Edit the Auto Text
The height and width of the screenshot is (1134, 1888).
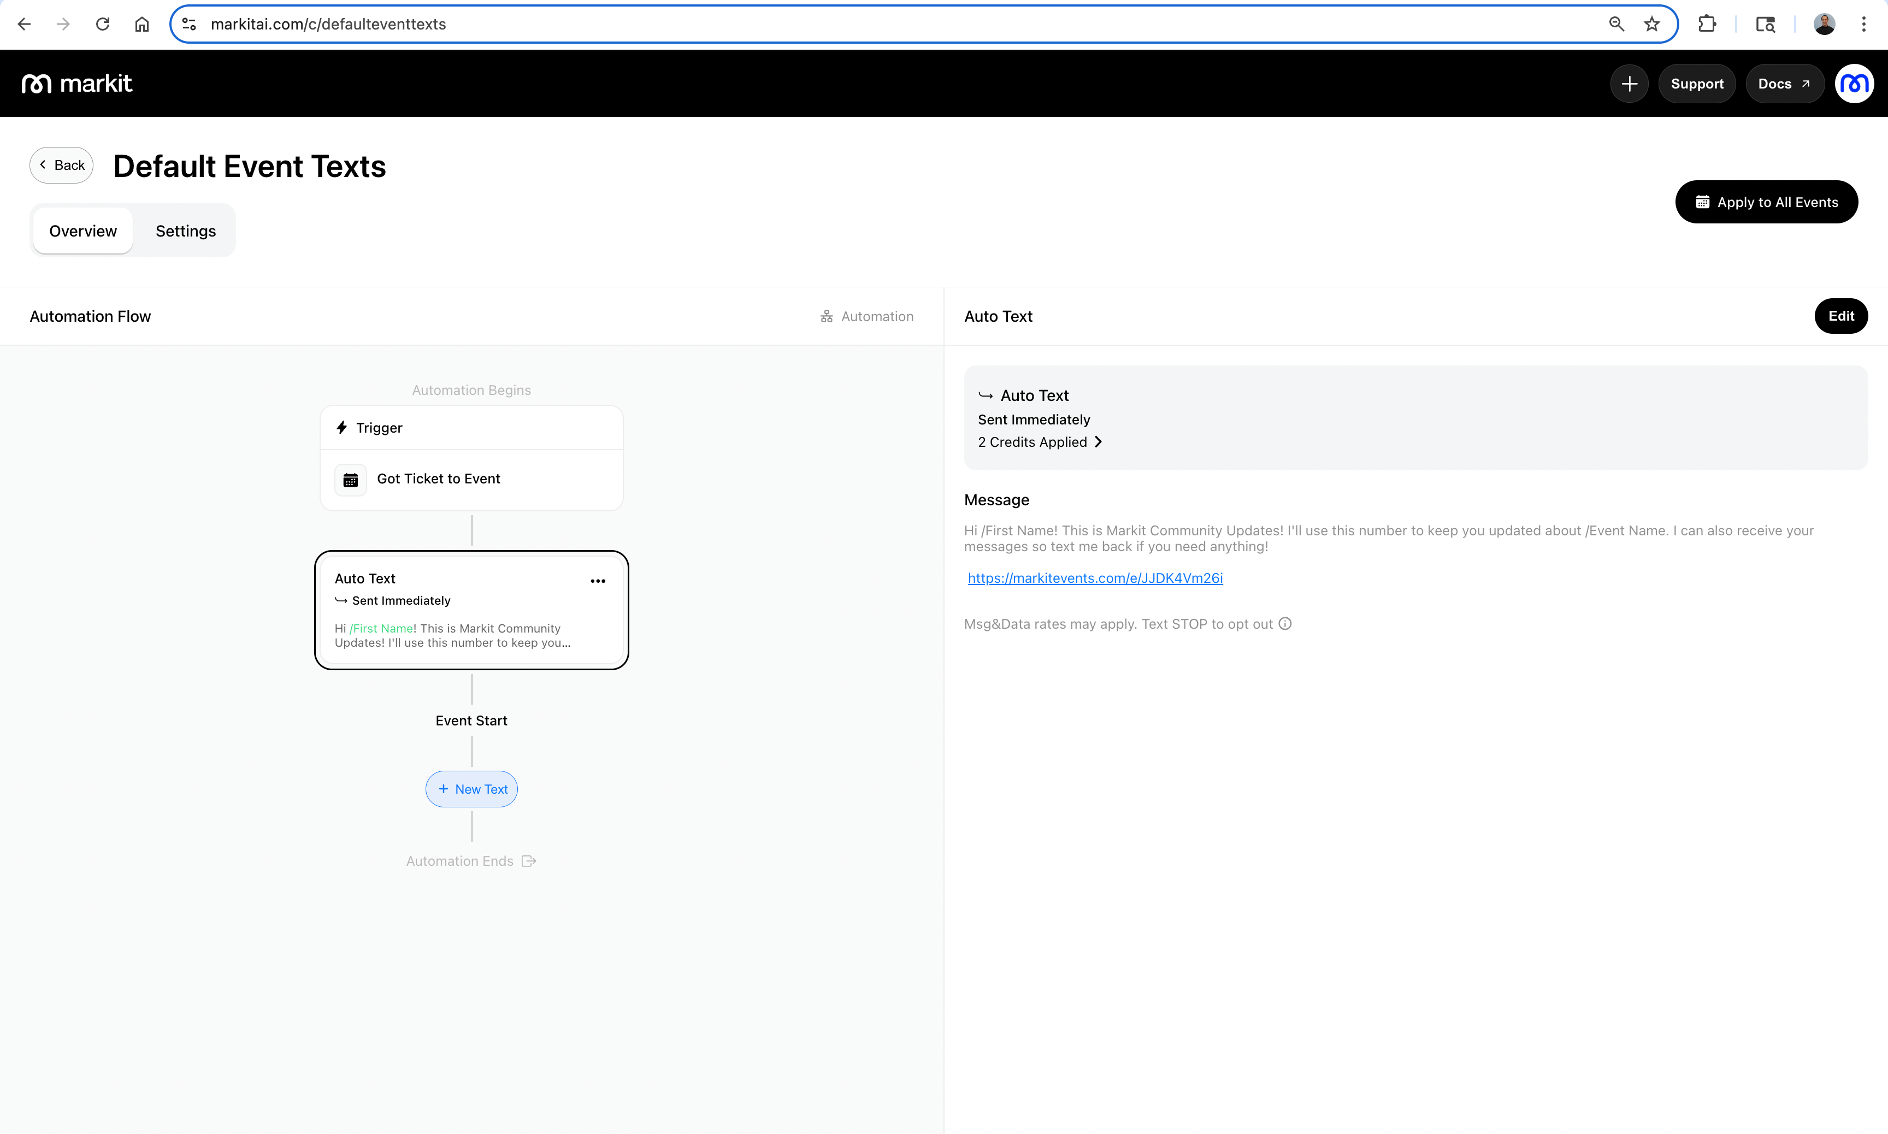pyautogui.click(x=1840, y=316)
